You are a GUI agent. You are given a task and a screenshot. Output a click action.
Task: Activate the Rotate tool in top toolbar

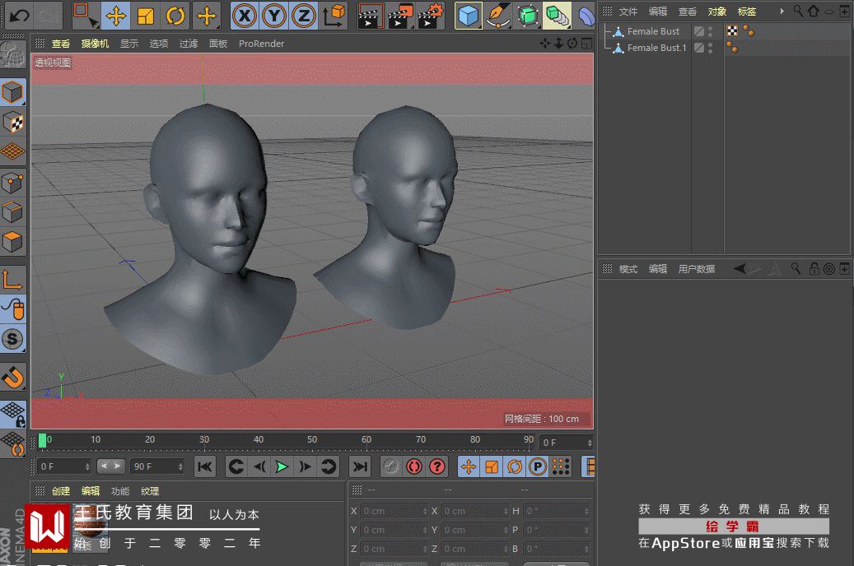click(175, 16)
